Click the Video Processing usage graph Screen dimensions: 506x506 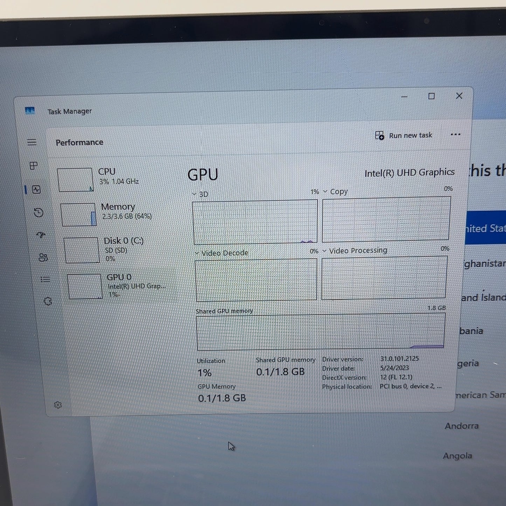click(x=384, y=277)
